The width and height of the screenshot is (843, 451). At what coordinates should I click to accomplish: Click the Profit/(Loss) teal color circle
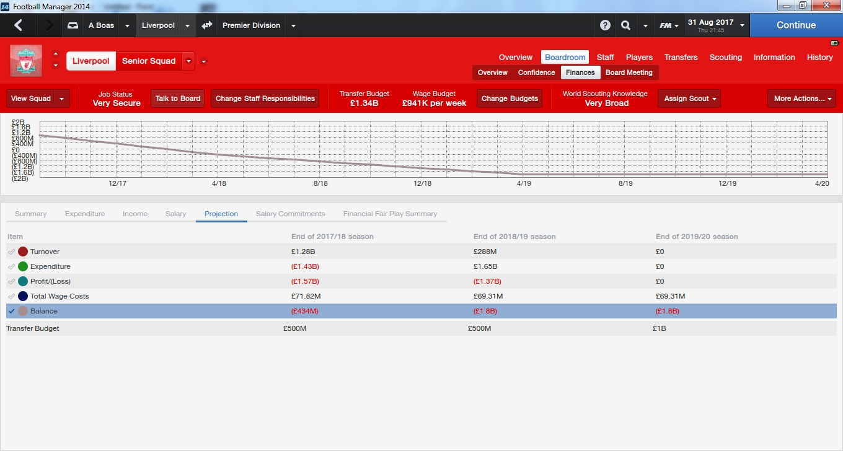[23, 281]
